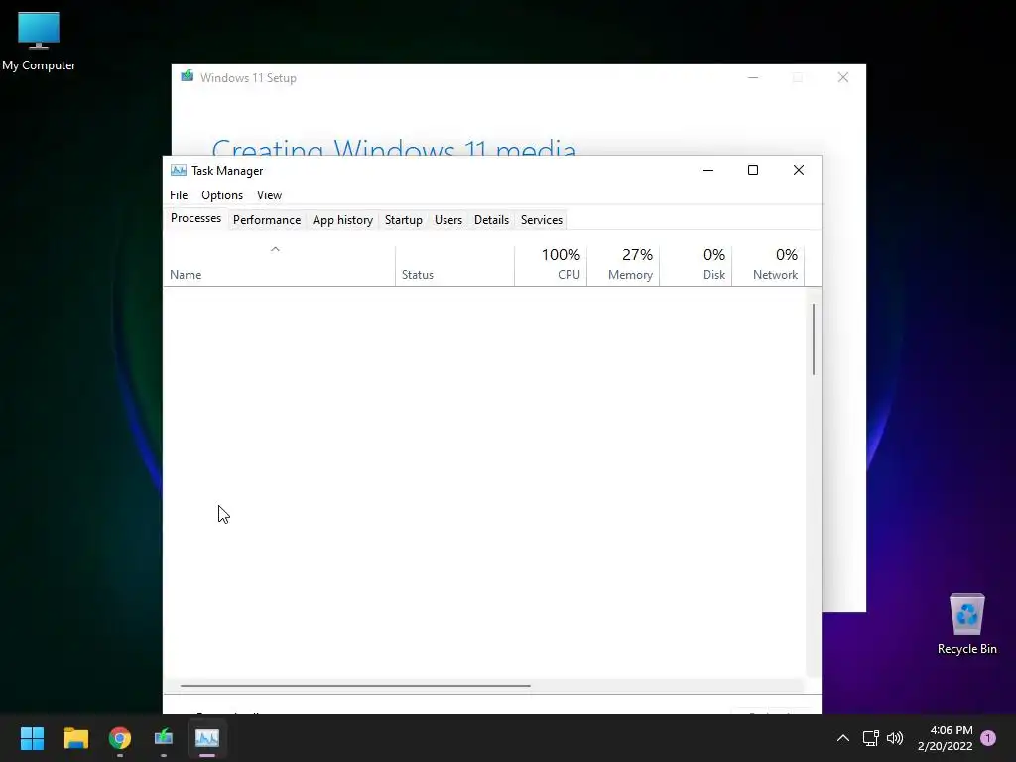Open the File menu in Task Manager
The width and height of the screenshot is (1016, 762).
click(x=179, y=195)
